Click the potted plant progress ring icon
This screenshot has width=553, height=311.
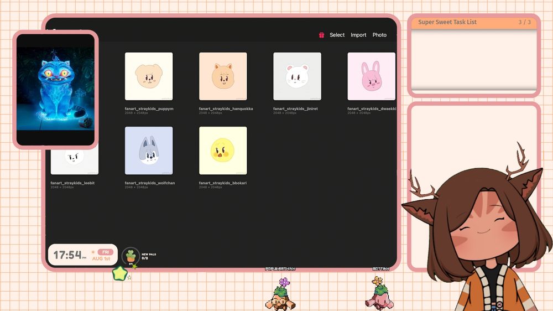131,256
